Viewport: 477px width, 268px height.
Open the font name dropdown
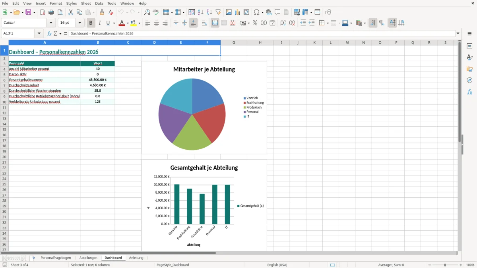point(51,23)
